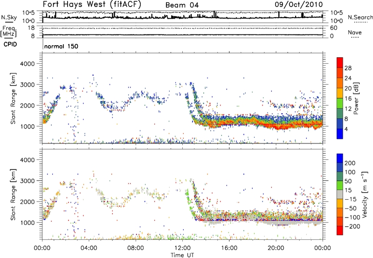Viewport: 373px width, 258px height.
Task: Click the 20:00 time axis tick label
Action: (x=276, y=248)
